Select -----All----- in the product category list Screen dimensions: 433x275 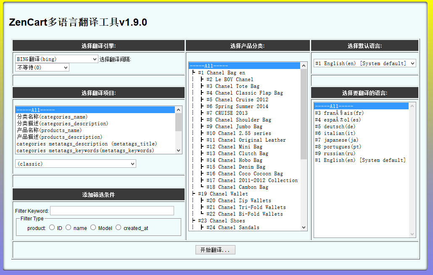tap(244, 66)
